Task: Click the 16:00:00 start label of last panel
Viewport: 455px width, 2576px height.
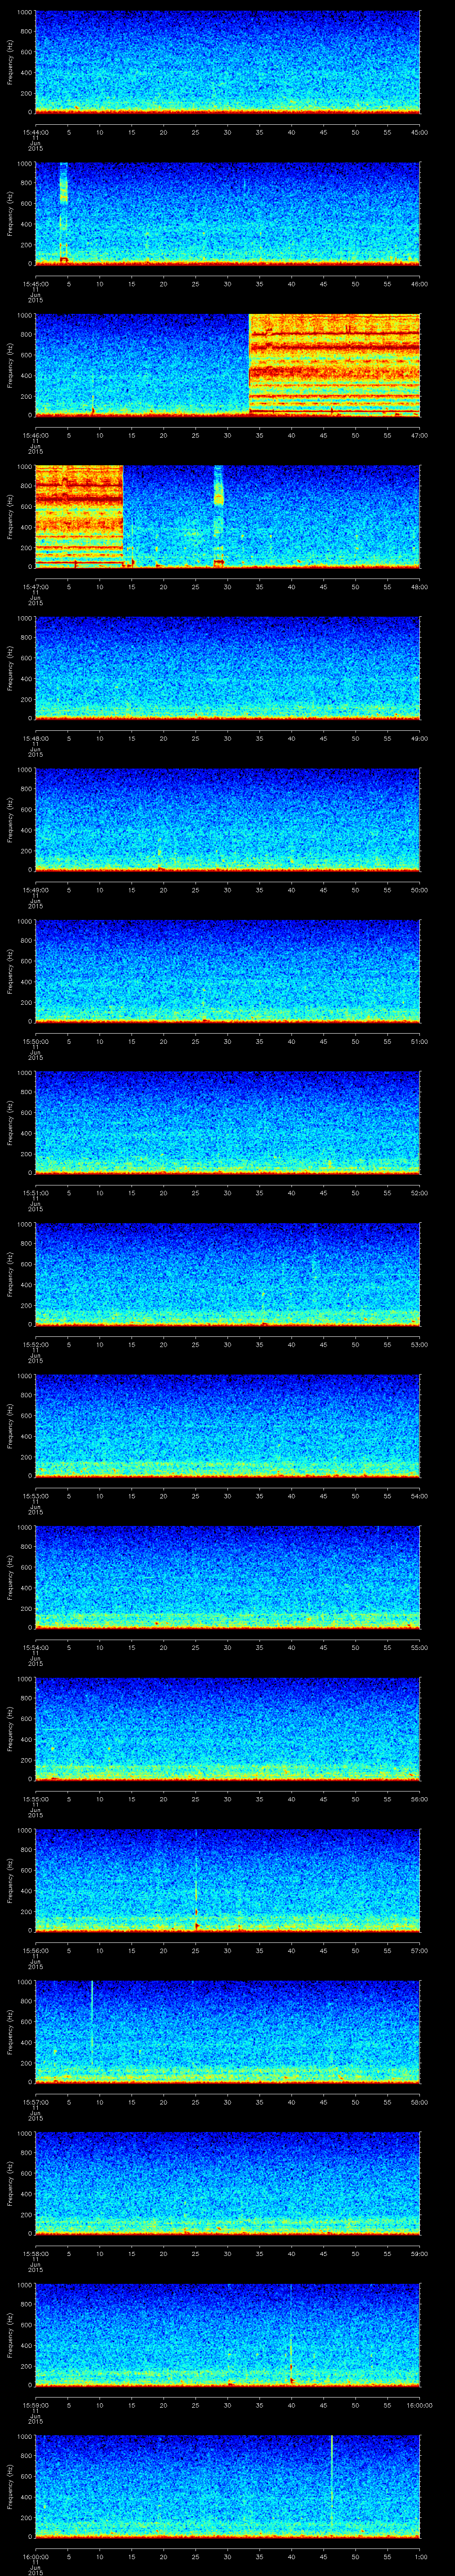Action: tap(35, 2557)
